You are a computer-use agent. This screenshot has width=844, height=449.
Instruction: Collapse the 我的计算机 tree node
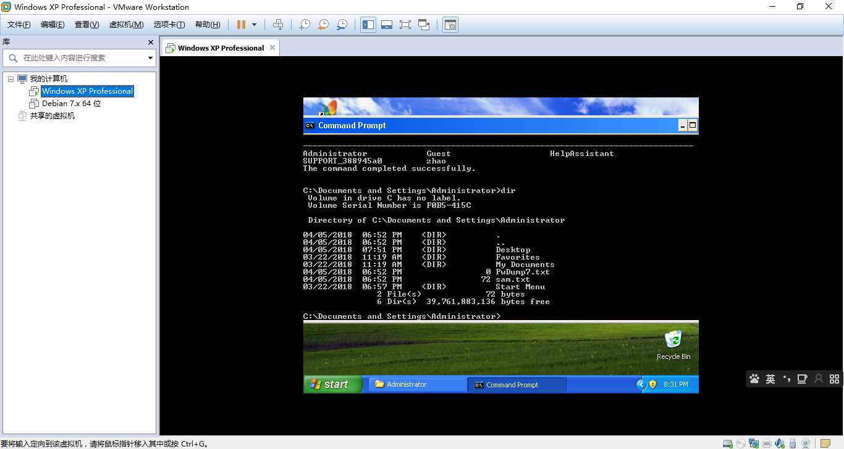[x=11, y=79]
